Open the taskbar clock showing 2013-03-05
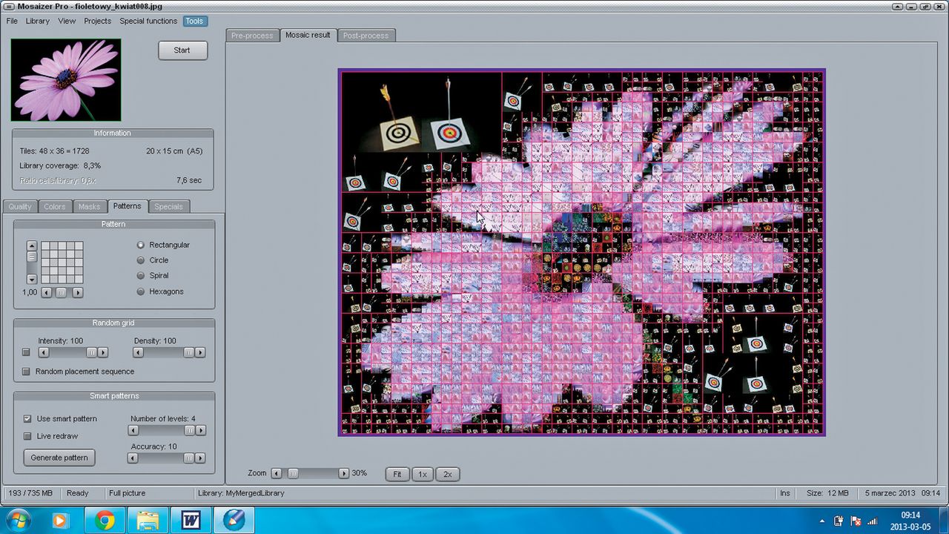The image size is (949, 534). 910,521
